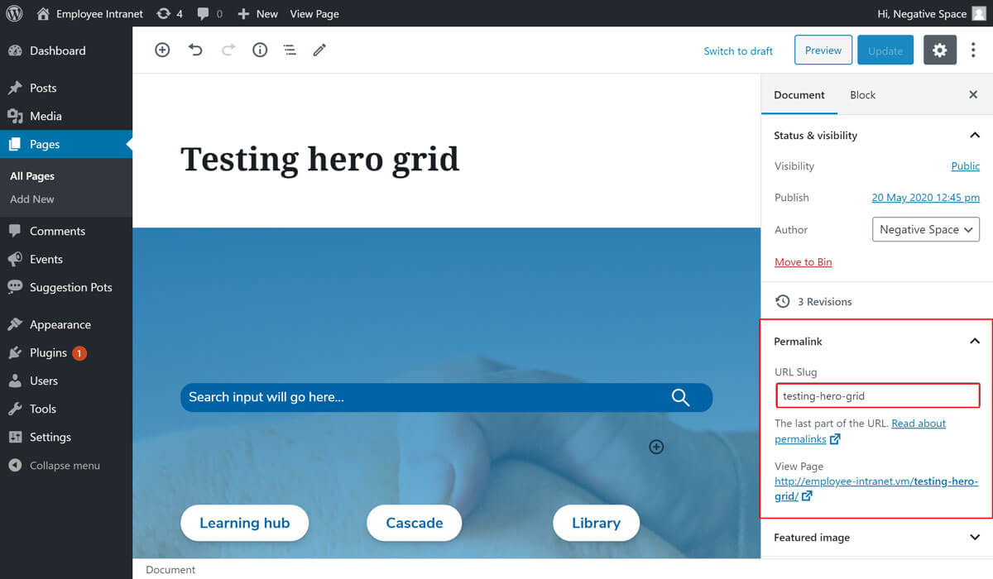Click the pencil Tools icon

[x=319, y=50]
